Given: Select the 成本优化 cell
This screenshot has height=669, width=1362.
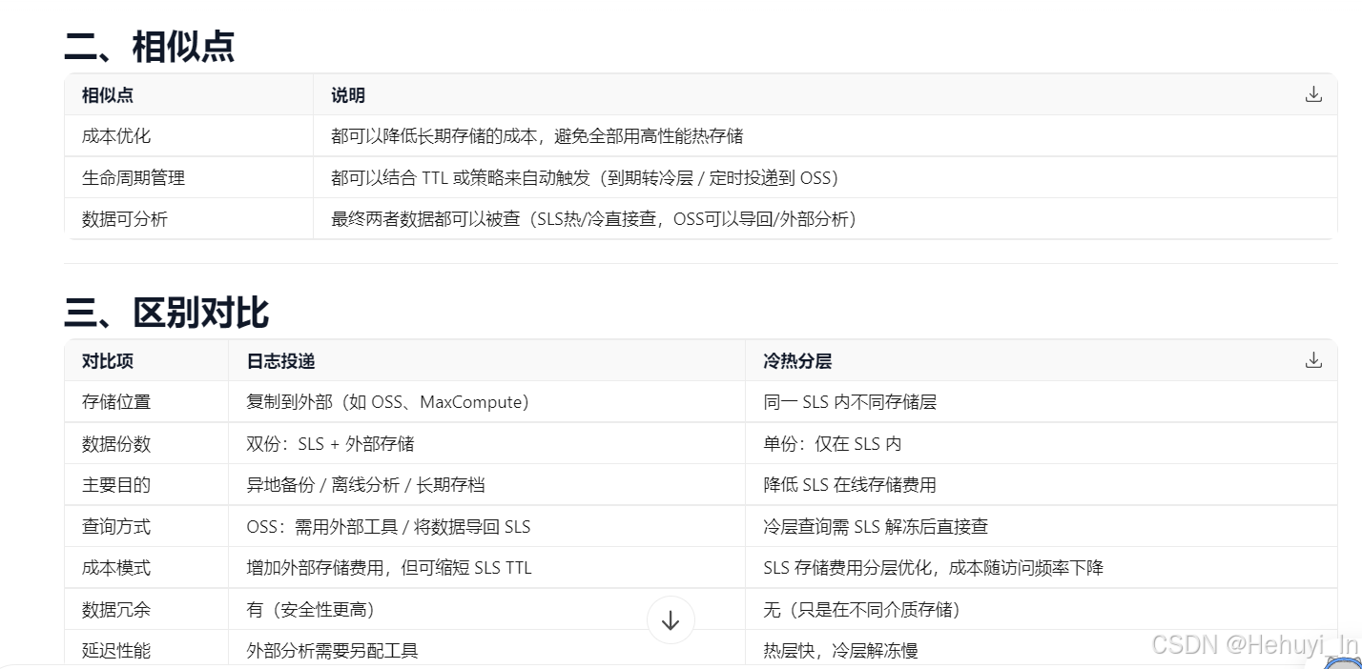Looking at the screenshot, I should click(x=116, y=136).
